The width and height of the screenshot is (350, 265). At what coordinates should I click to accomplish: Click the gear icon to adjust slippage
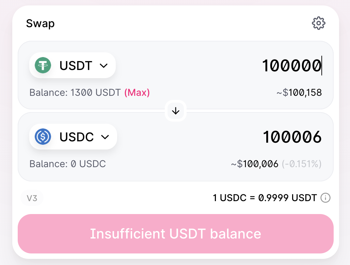(x=319, y=23)
